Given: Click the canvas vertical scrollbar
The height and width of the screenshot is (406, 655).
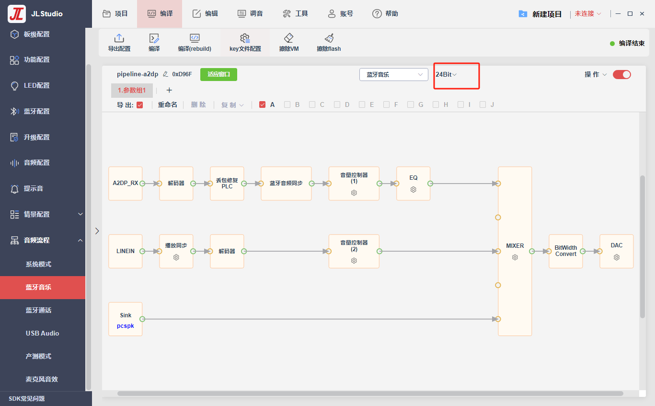Looking at the screenshot, I should (x=643, y=246).
